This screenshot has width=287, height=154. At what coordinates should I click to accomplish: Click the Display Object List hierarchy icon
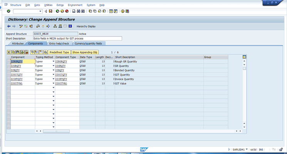click(55, 26)
